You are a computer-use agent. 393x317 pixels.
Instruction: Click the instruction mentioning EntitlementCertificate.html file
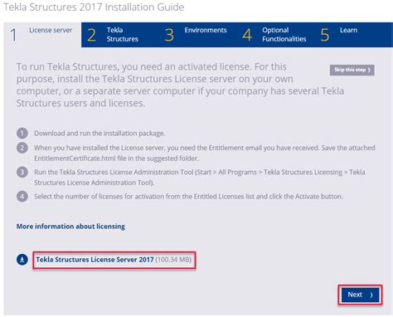click(205, 153)
